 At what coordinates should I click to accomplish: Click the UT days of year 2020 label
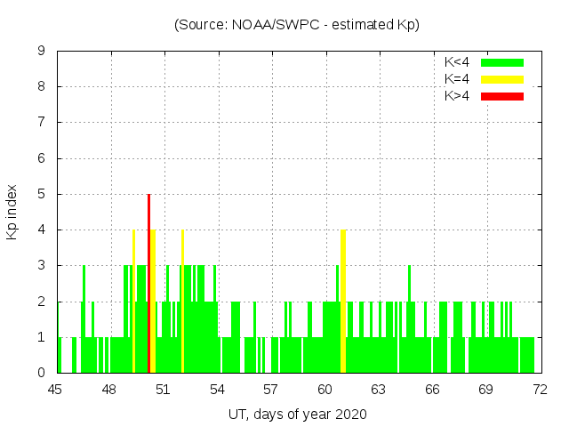point(297,414)
